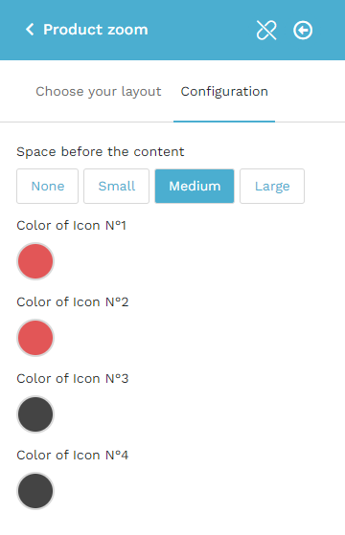Click the back chevron beside Product zoom
Screen dimensions: 345x535
pos(30,30)
